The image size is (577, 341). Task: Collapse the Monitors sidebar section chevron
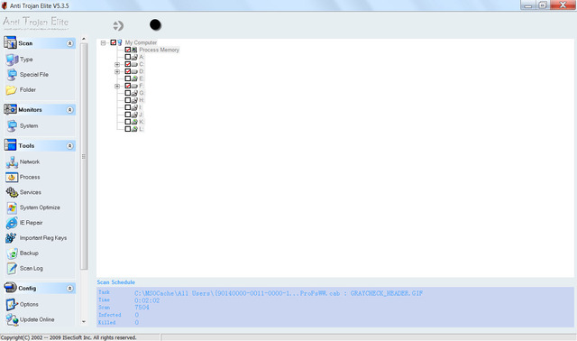point(69,110)
